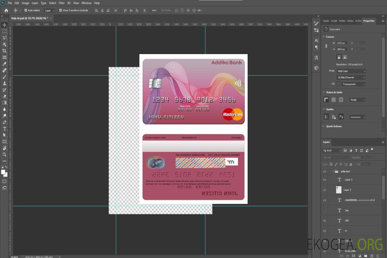Open the Pixels ruler units dropdown
The height and width of the screenshot is (258, 387).
coord(357,100)
